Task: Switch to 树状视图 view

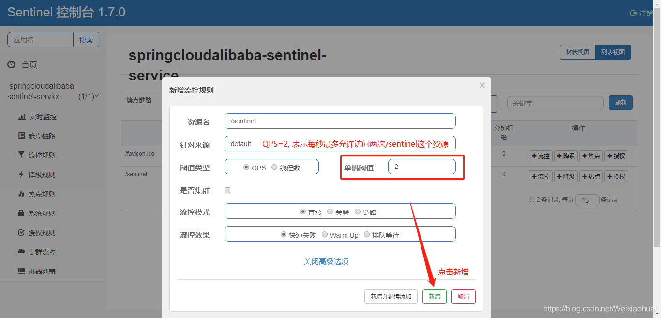Action: point(578,52)
